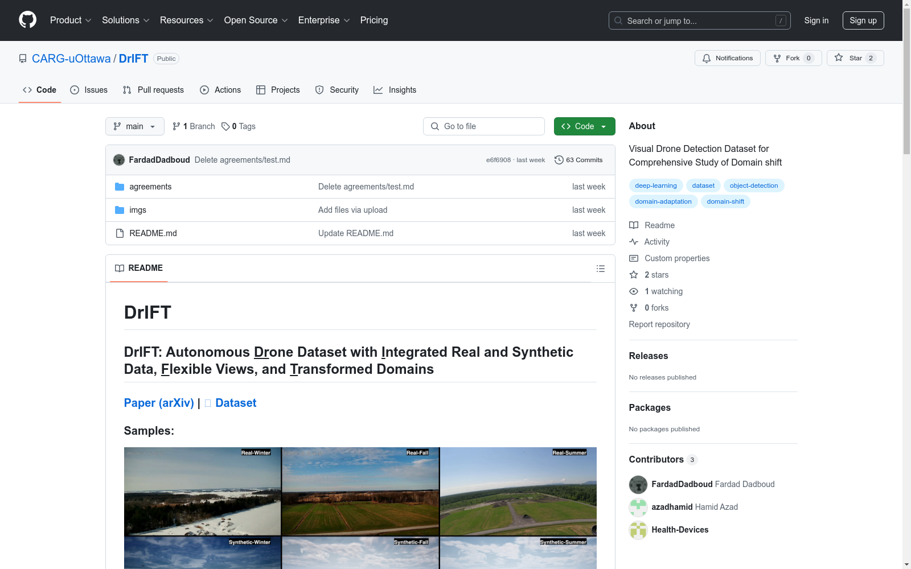
Task: Open the Paper (arXiv) link
Action: pyautogui.click(x=159, y=403)
